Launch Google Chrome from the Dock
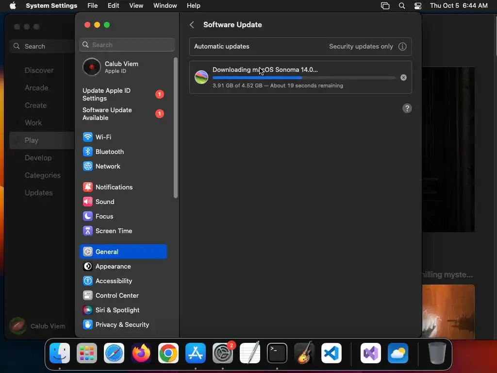497x373 pixels. [x=168, y=353]
